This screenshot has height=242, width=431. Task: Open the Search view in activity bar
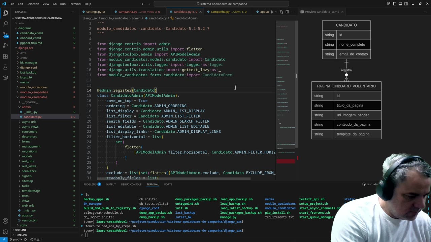[x=5, y=24]
